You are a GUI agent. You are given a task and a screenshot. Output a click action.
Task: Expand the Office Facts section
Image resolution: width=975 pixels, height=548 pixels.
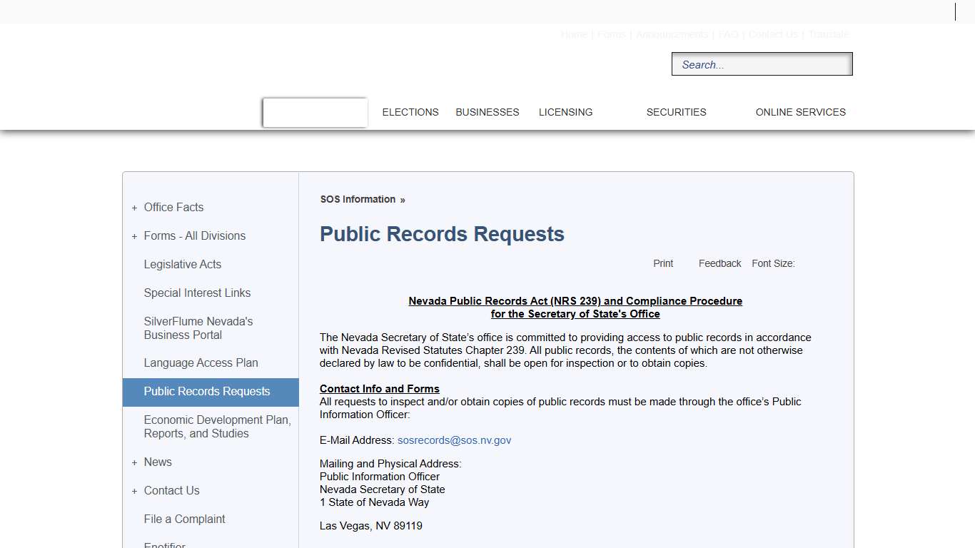(x=173, y=207)
